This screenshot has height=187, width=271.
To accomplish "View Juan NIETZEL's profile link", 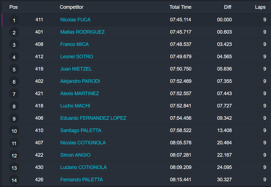I will pos(76,69).
